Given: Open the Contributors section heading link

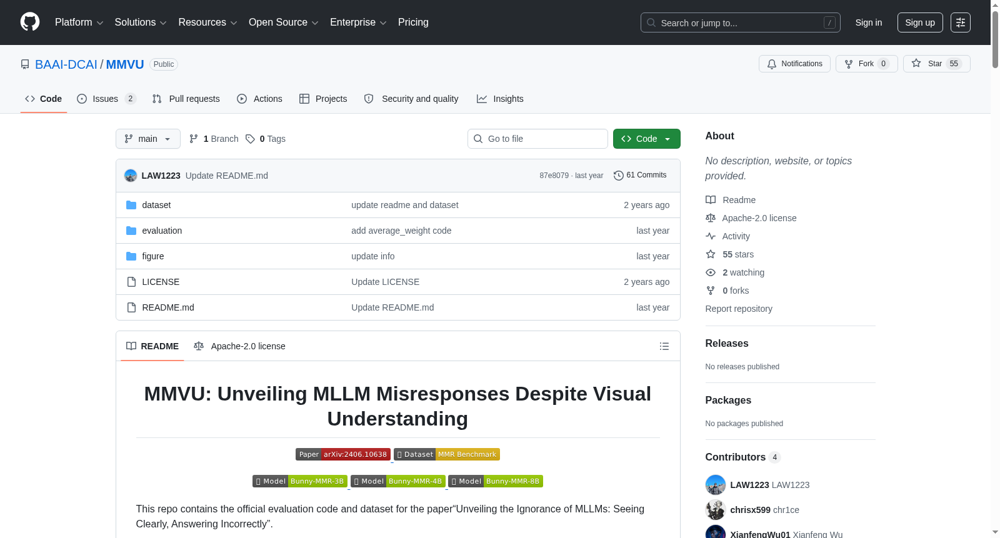Looking at the screenshot, I should 743,457.
